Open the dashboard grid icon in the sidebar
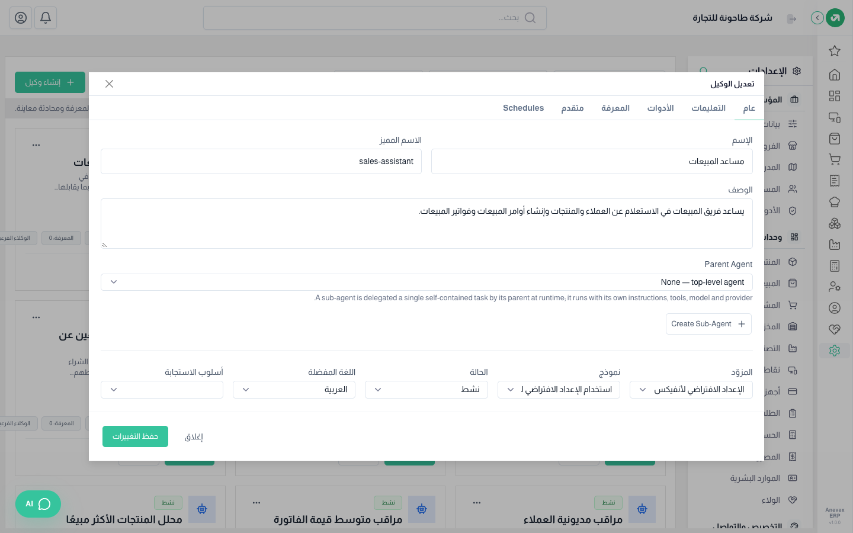Screen dimensions: 853x533 [x=835, y=96]
